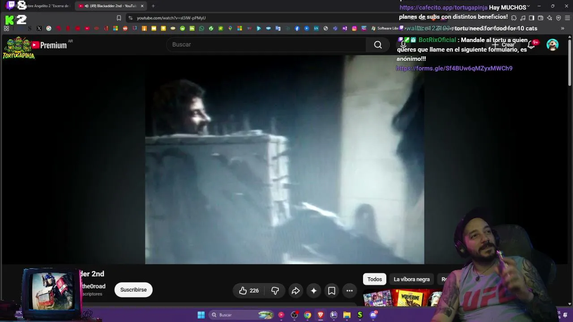
Task: Open Google bookmark in bookmarks bar
Action: (49, 28)
